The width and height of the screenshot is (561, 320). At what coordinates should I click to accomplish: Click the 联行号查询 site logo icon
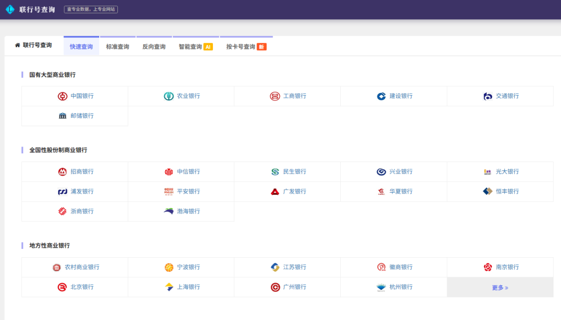click(x=10, y=9)
